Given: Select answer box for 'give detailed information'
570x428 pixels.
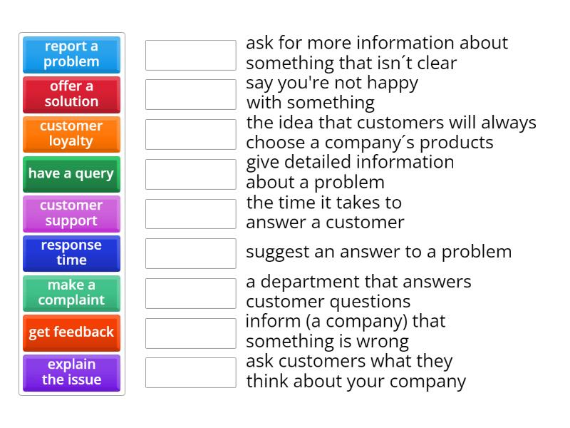Looking at the screenshot, I should click(x=190, y=174).
